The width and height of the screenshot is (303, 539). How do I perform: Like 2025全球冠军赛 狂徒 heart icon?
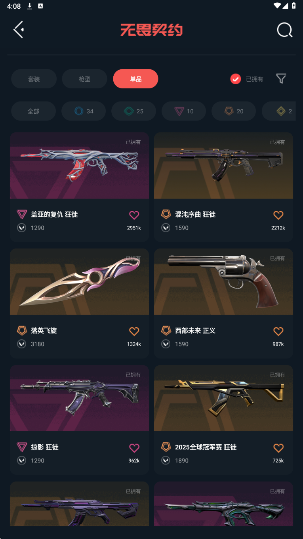click(x=278, y=448)
